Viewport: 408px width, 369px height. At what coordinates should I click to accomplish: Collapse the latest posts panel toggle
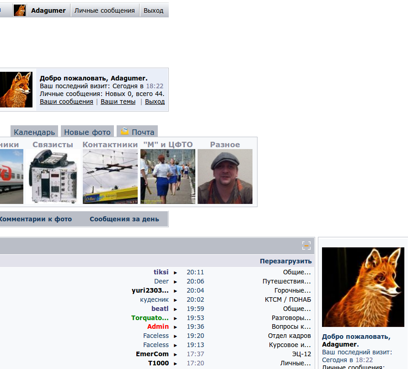coord(306,246)
